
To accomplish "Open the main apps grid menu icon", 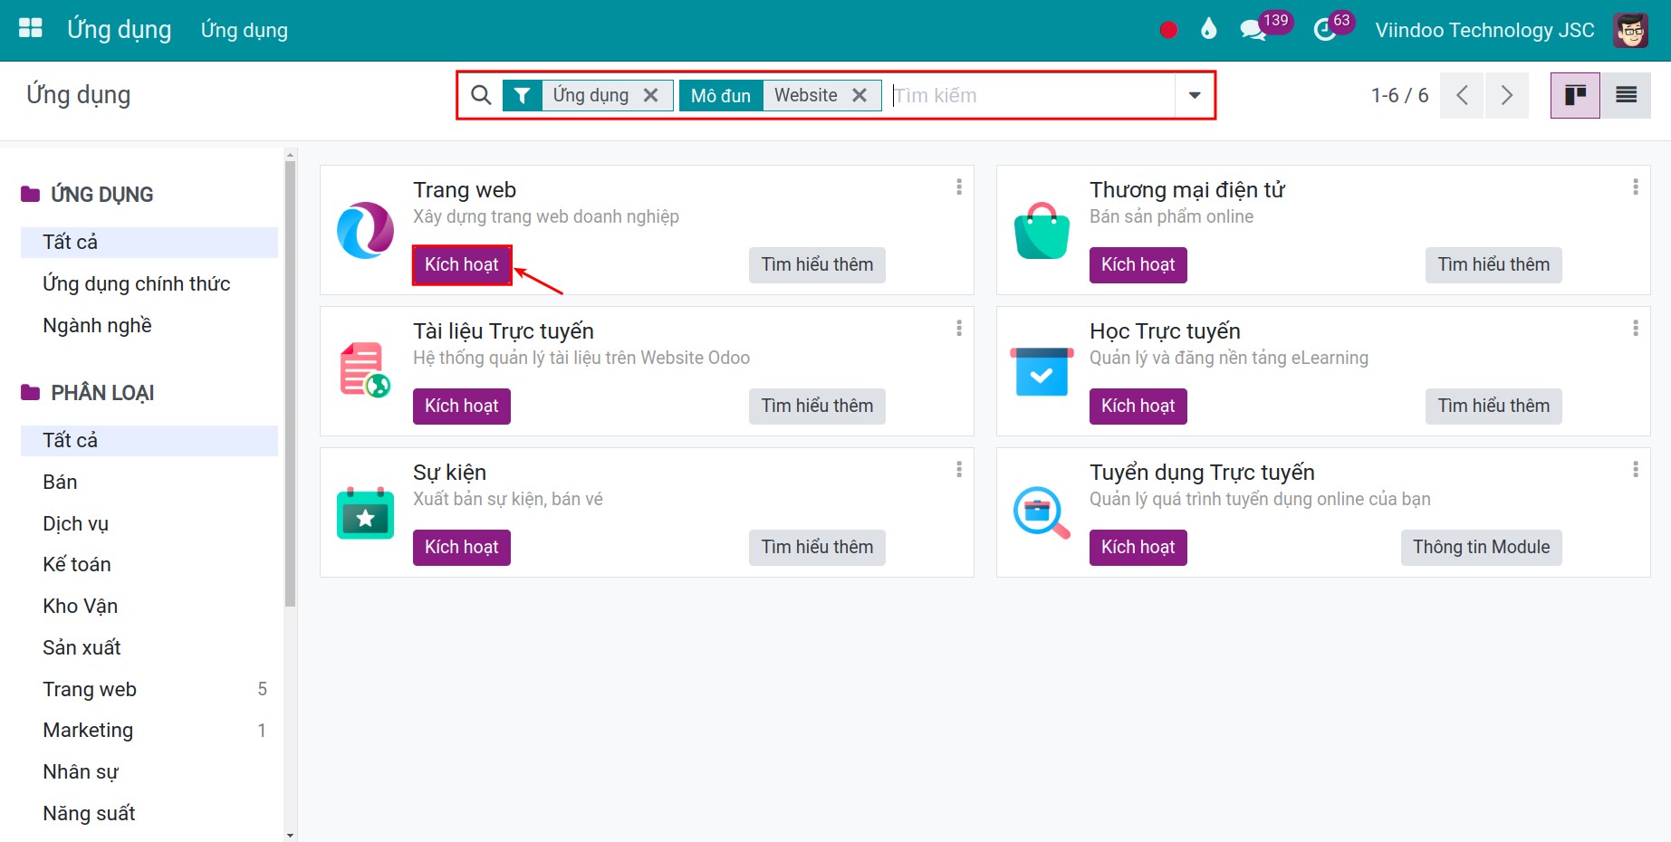I will (x=31, y=29).
